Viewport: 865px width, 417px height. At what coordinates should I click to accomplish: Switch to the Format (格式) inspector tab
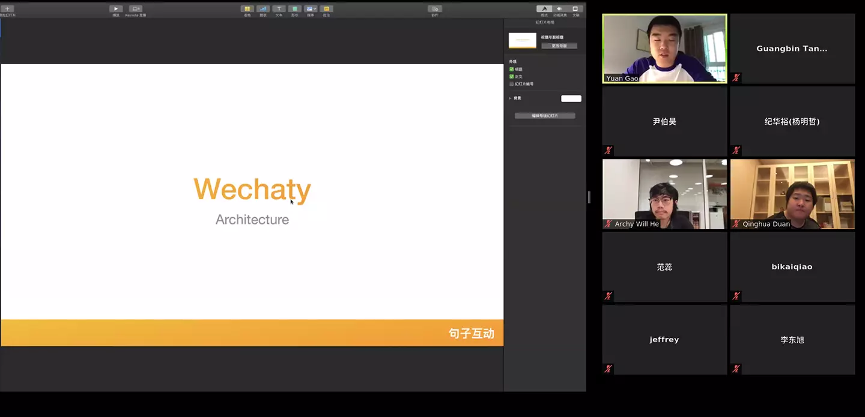click(x=544, y=9)
